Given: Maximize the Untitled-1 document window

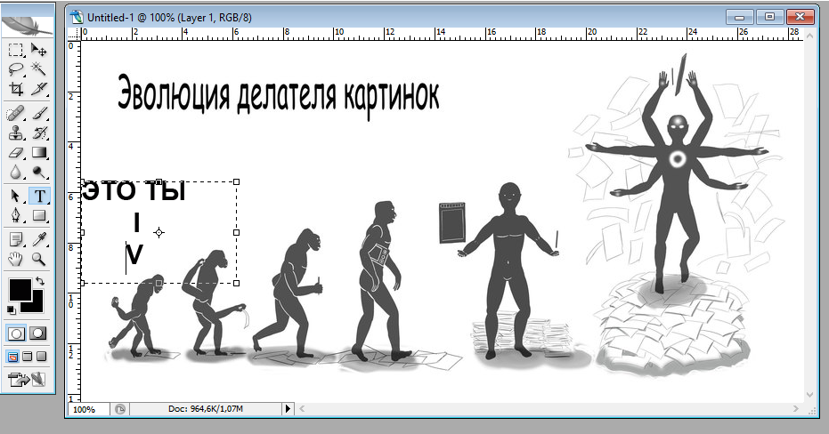Looking at the screenshot, I should click(769, 17).
